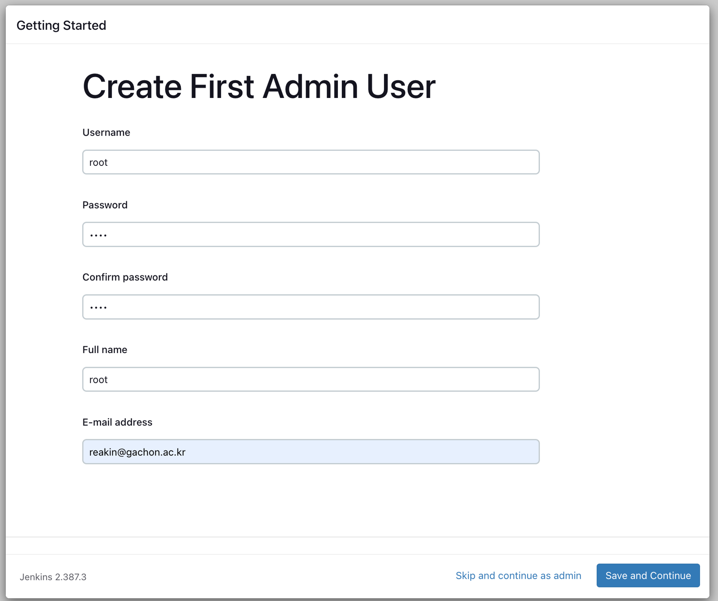718x601 pixels.
Task: Click the gray backdrop outside the dialog
Action: (x=714, y=287)
